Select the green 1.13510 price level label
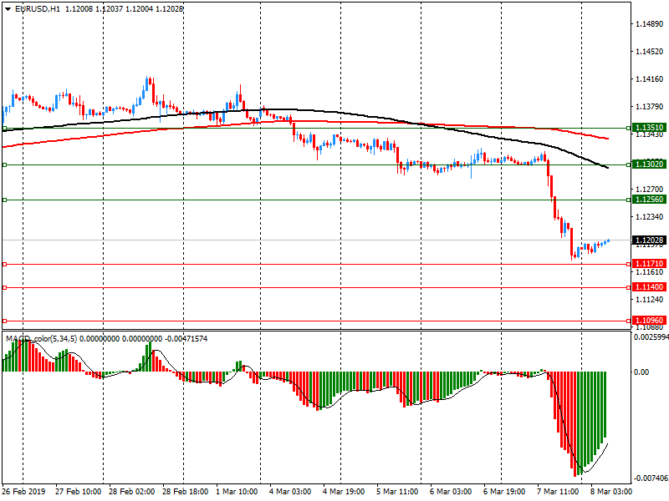Viewport: 669px width, 501px height. click(x=650, y=128)
